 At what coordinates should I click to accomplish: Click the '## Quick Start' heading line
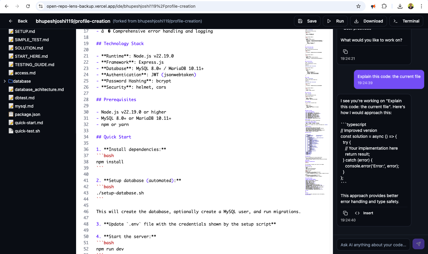[114, 137]
